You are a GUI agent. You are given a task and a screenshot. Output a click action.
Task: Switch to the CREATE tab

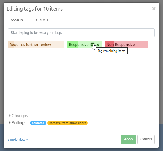(x=43, y=20)
